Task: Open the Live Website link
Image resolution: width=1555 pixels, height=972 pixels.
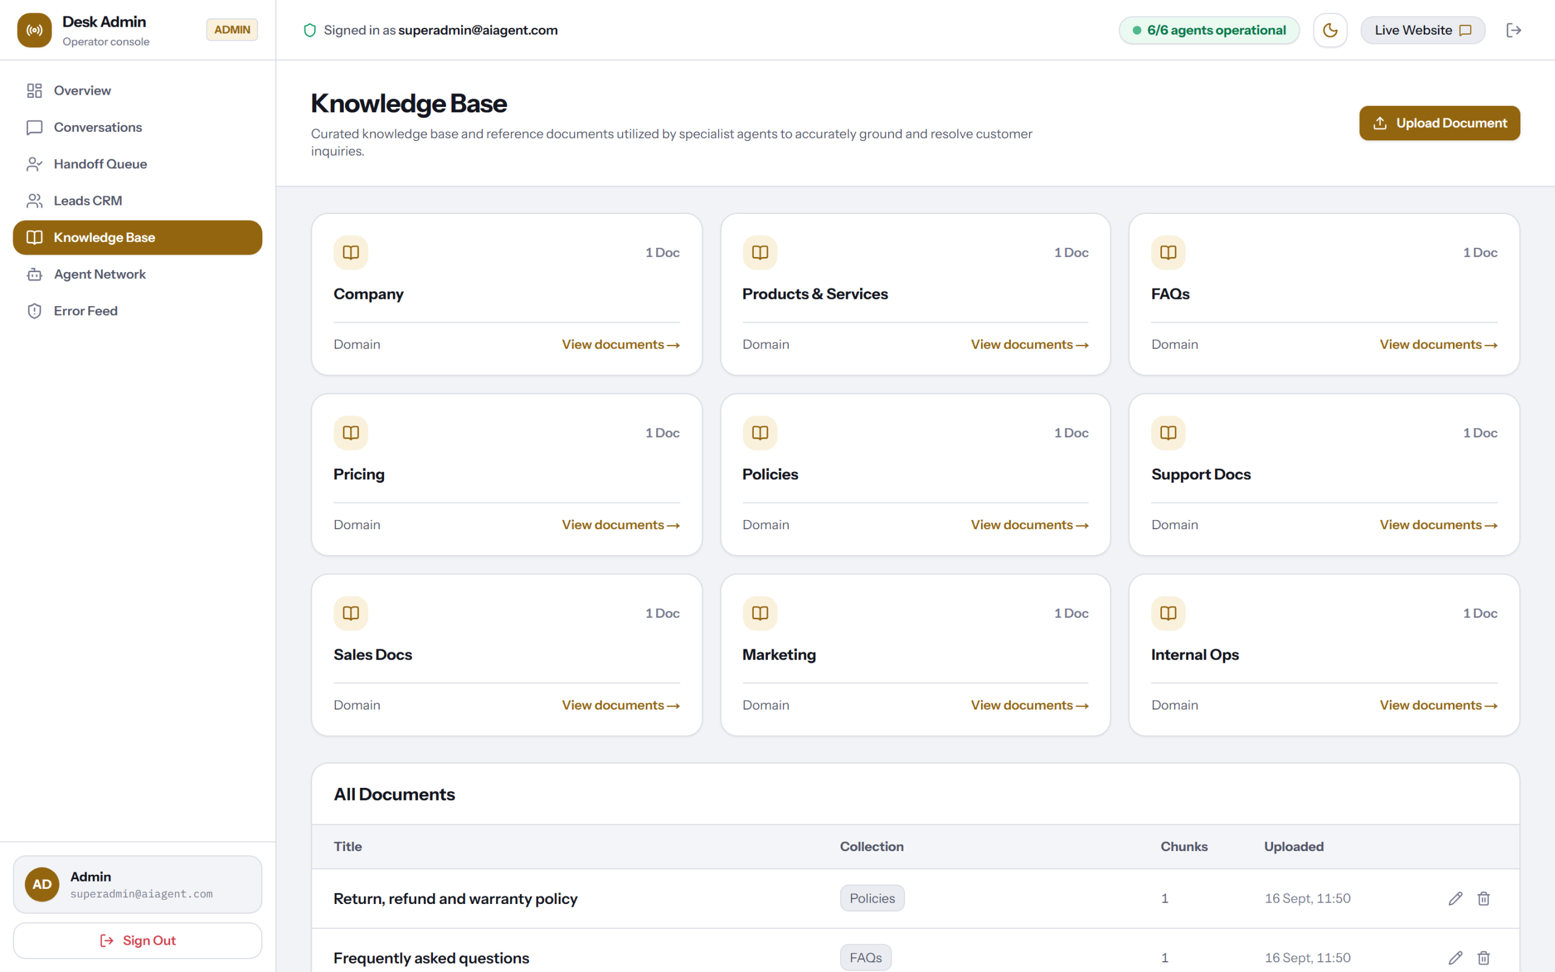Action: tap(1422, 30)
